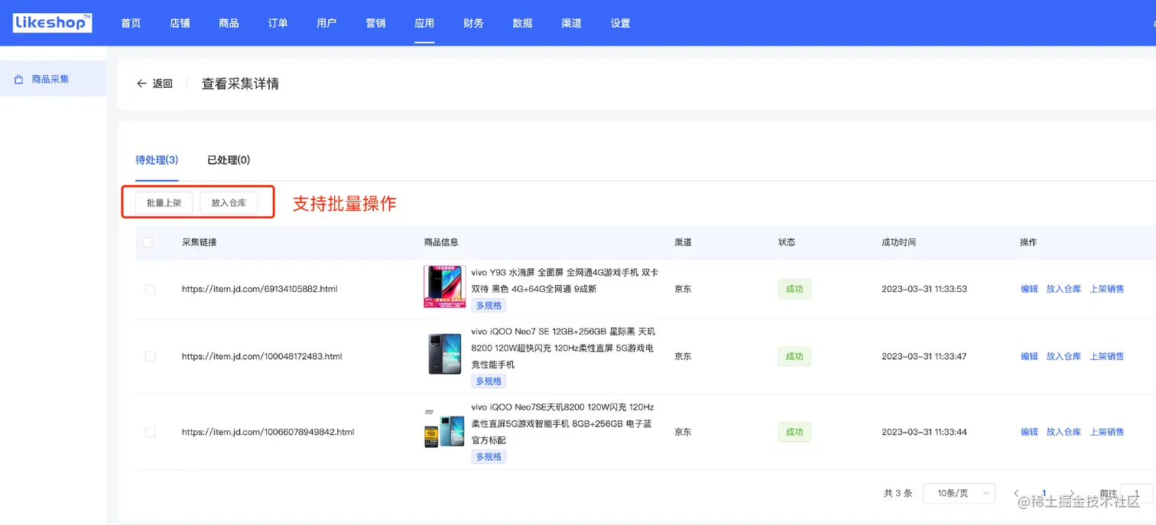Check the row for item 69134105882
Image resolution: width=1156 pixels, height=525 pixels.
(150, 289)
